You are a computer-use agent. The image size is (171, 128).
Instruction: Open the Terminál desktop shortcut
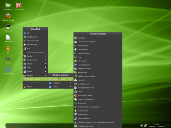[8, 27]
